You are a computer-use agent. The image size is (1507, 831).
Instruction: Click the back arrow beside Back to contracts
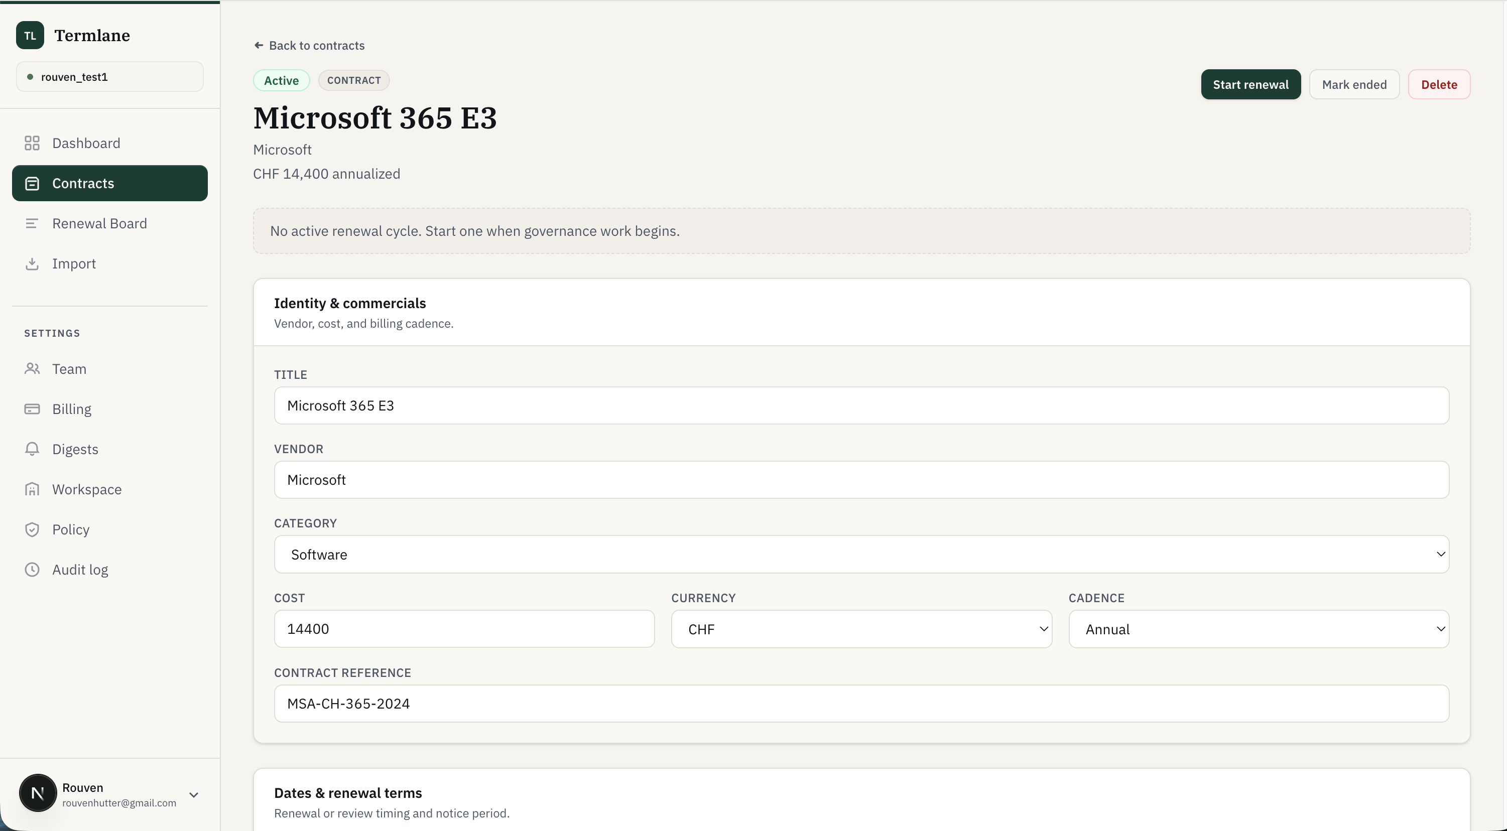tap(259, 46)
